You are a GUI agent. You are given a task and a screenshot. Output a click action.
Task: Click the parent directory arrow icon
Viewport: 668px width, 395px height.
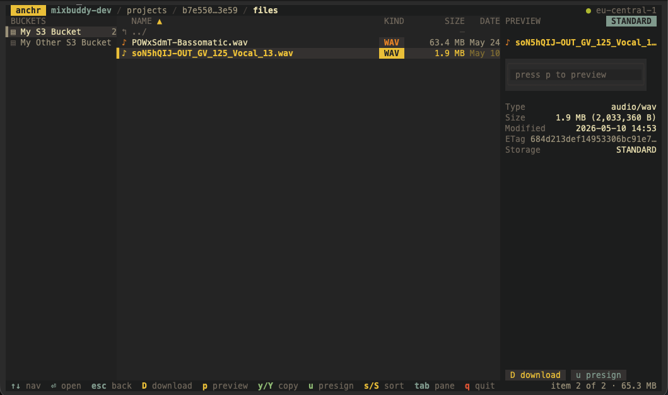pos(124,32)
